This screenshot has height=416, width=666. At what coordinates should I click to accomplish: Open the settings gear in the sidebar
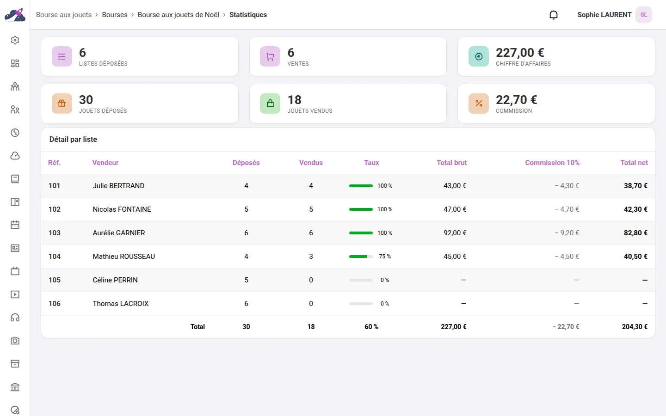tap(15, 40)
